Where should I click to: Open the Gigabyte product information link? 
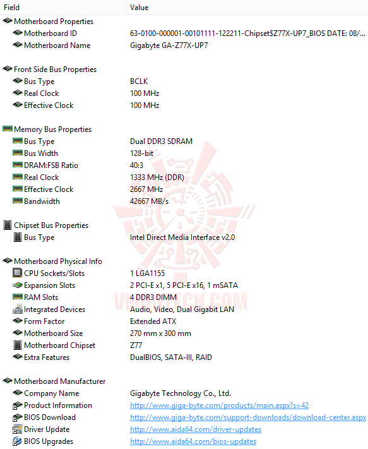(x=219, y=405)
